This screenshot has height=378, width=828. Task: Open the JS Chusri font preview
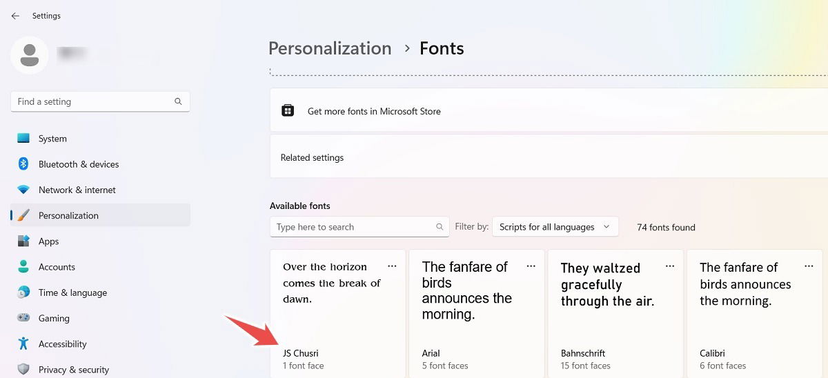point(331,283)
